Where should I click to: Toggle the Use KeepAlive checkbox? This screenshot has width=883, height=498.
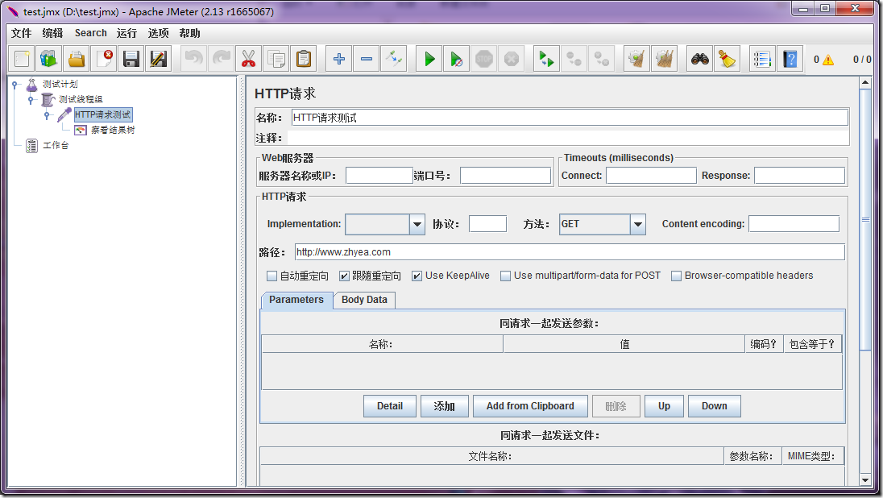417,276
